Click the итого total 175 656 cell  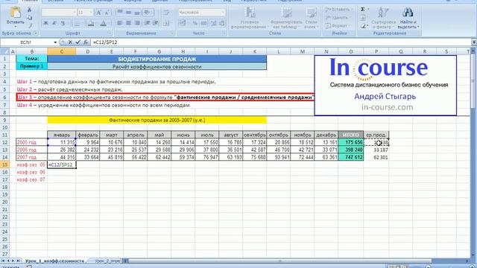pyautogui.click(x=351, y=142)
